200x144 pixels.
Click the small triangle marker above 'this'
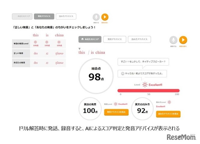point(80,49)
